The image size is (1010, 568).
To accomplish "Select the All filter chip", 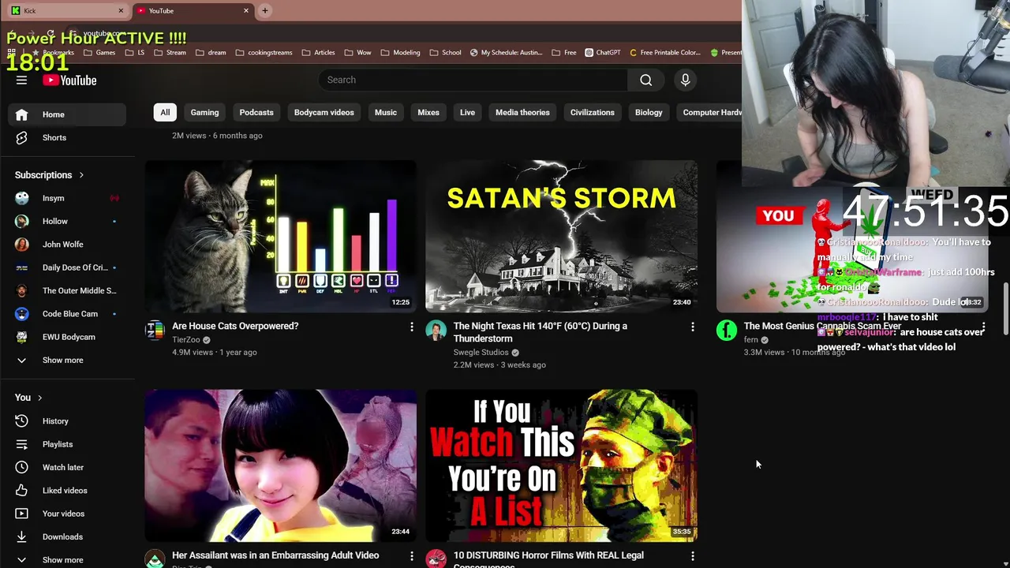I will 165,112.
